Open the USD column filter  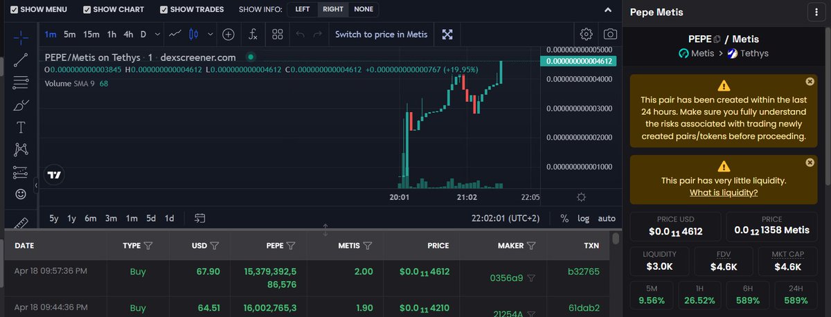click(215, 245)
